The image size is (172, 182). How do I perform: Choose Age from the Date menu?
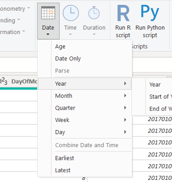pyautogui.click(x=84, y=46)
